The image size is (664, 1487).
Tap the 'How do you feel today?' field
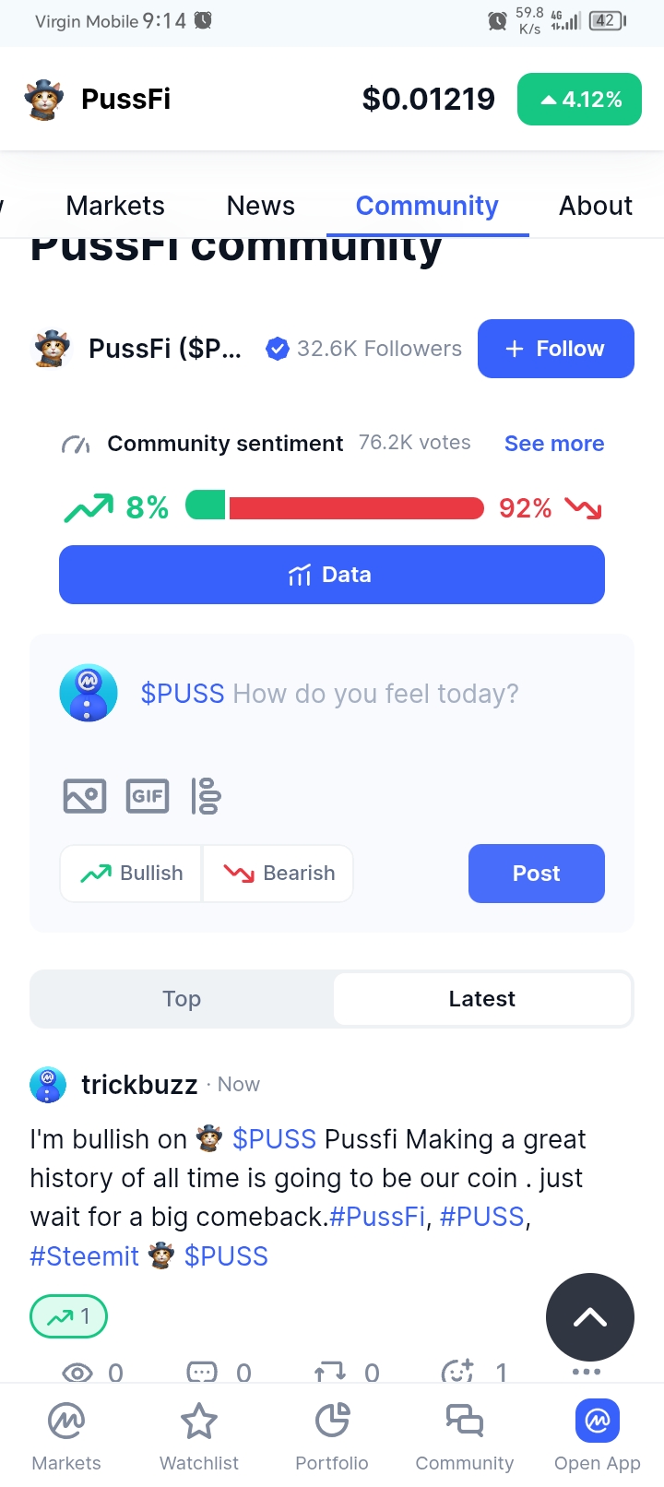[375, 694]
